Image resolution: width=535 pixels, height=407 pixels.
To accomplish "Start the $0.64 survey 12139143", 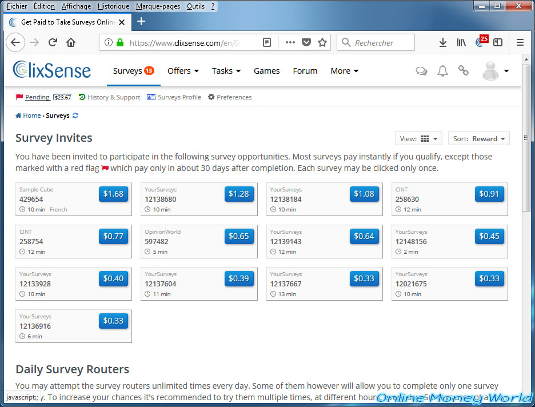I will (364, 236).
